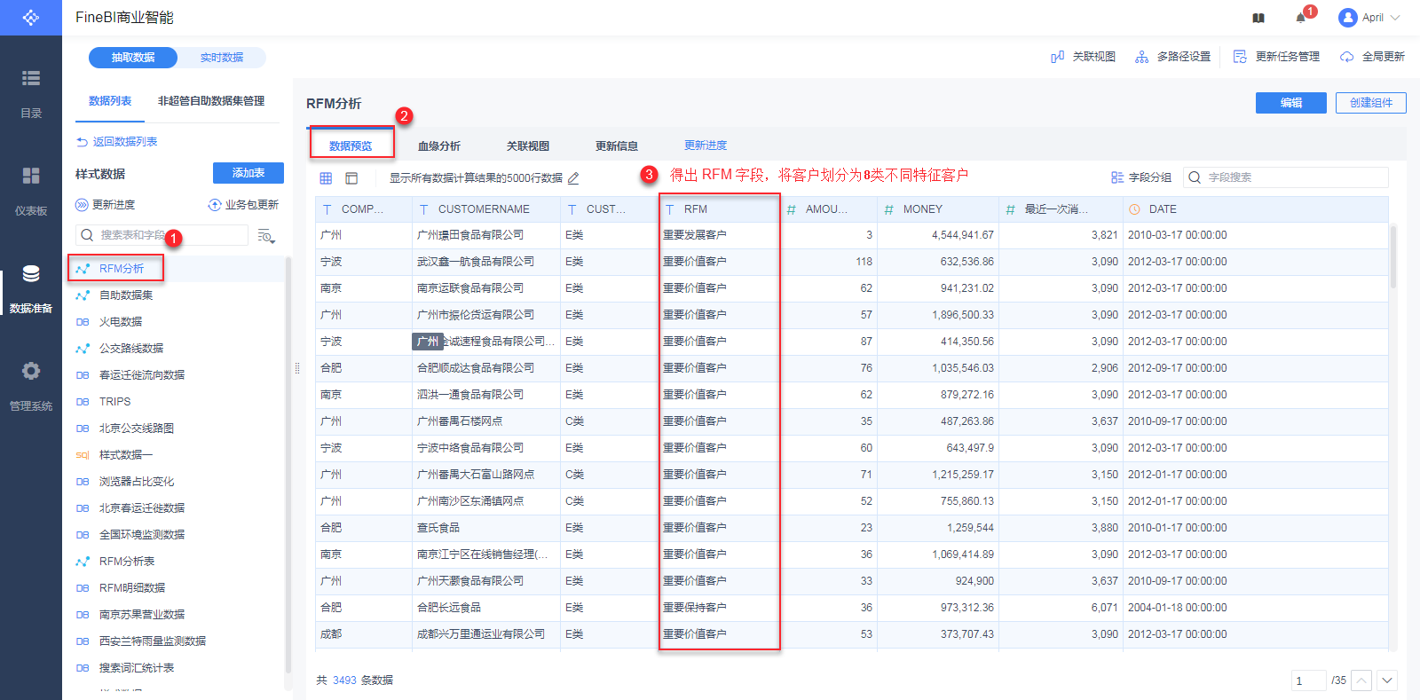The image size is (1420, 700).
Task: Click the MONEY column number type icon
Action: pyautogui.click(x=888, y=209)
